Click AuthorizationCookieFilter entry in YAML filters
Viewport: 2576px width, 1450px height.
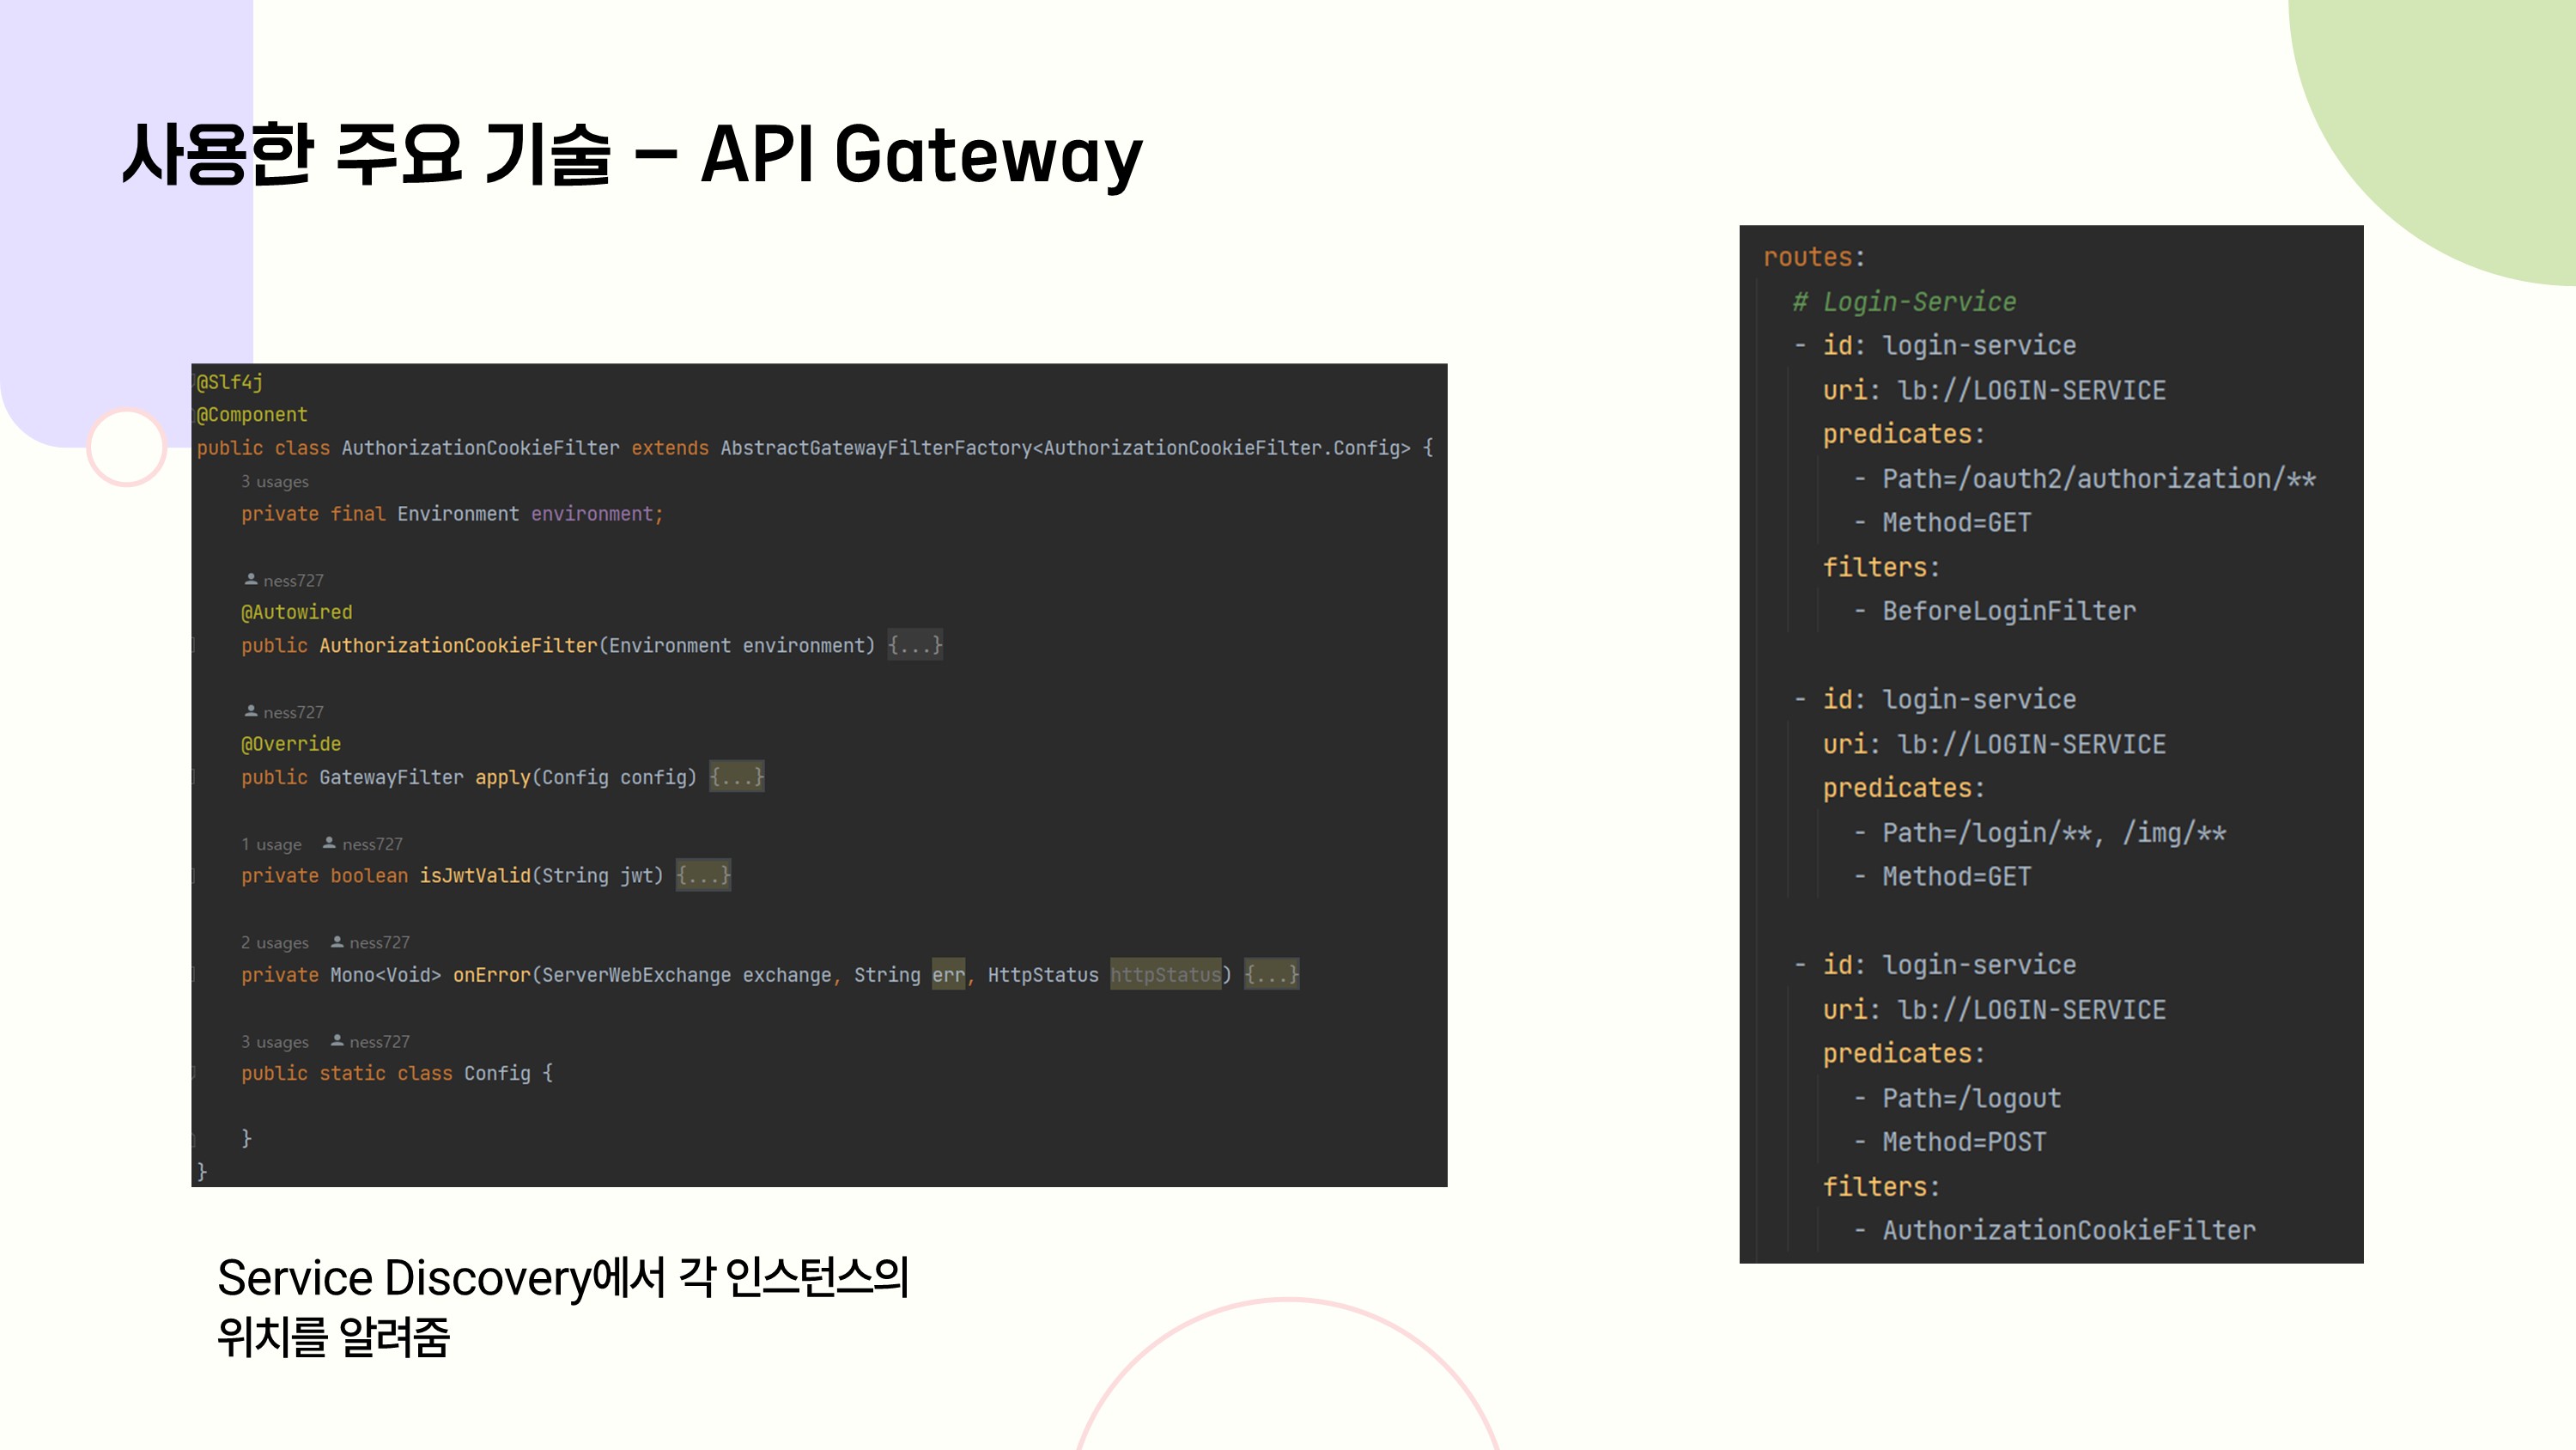point(2068,1230)
